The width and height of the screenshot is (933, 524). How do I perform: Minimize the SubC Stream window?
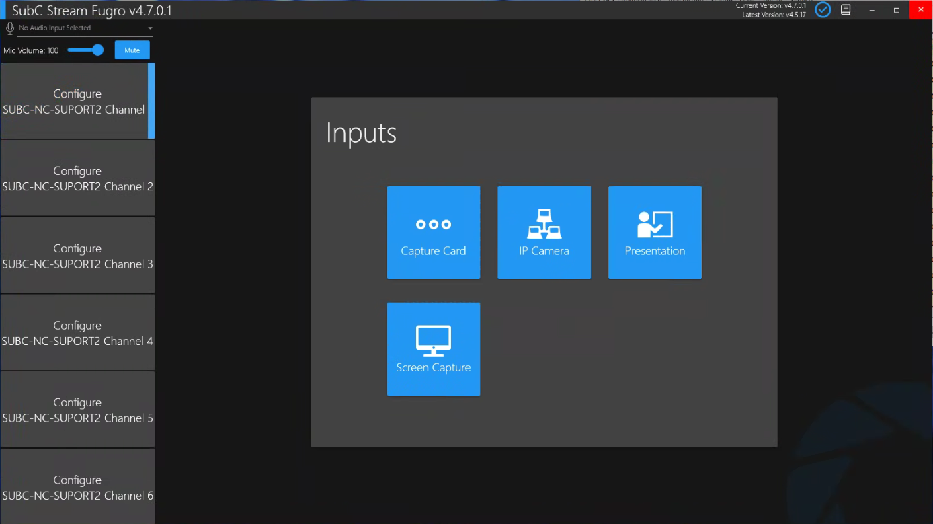[872, 10]
